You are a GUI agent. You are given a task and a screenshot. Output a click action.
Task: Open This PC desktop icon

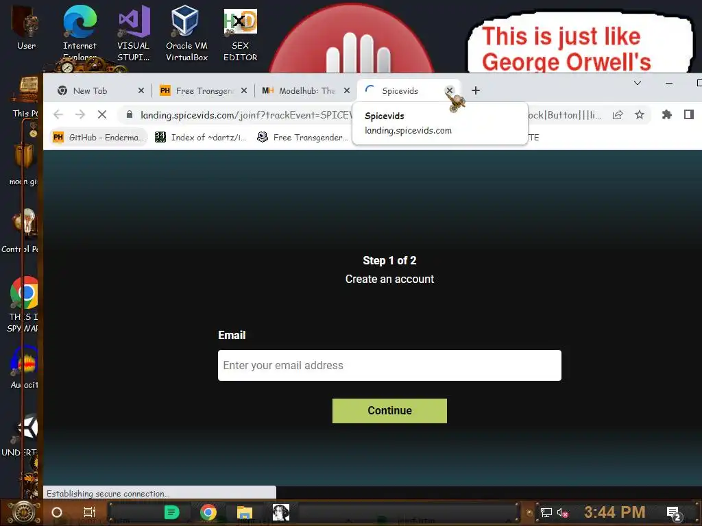[26, 97]
